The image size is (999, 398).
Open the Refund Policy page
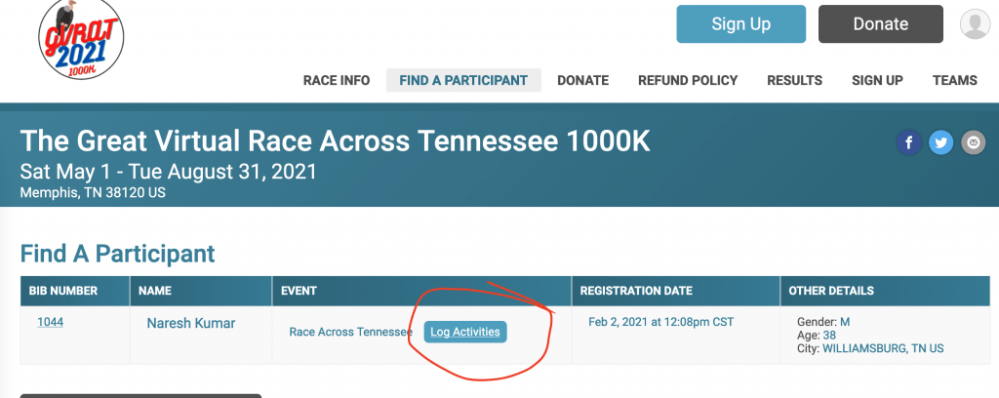(688, 80)
